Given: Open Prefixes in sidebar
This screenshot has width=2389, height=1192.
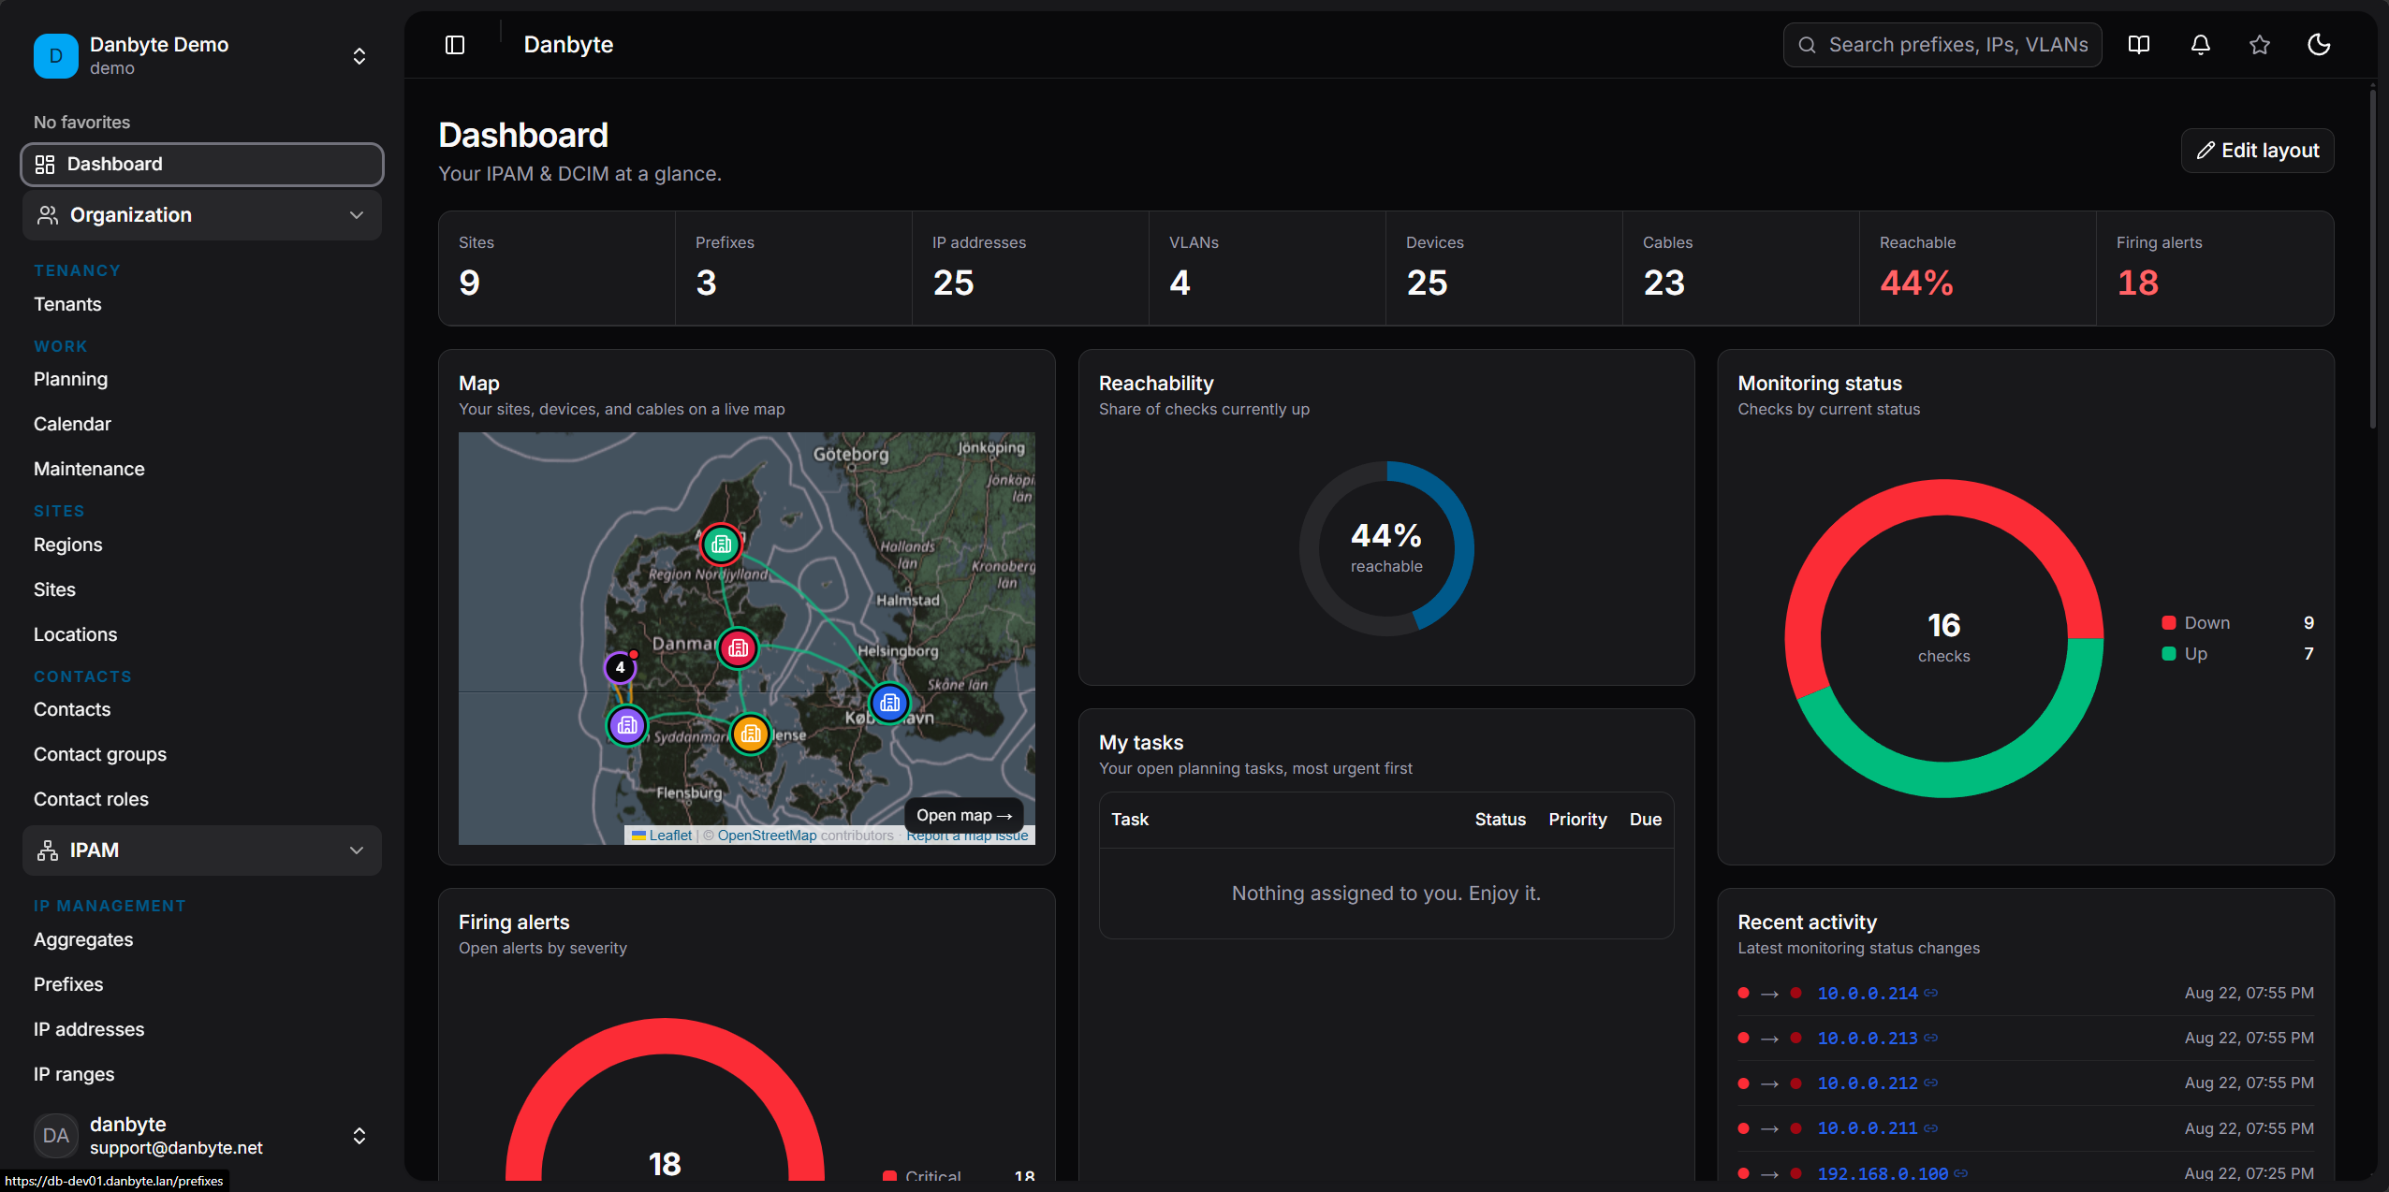Looking at the screenshot, I should coord(68,984).
